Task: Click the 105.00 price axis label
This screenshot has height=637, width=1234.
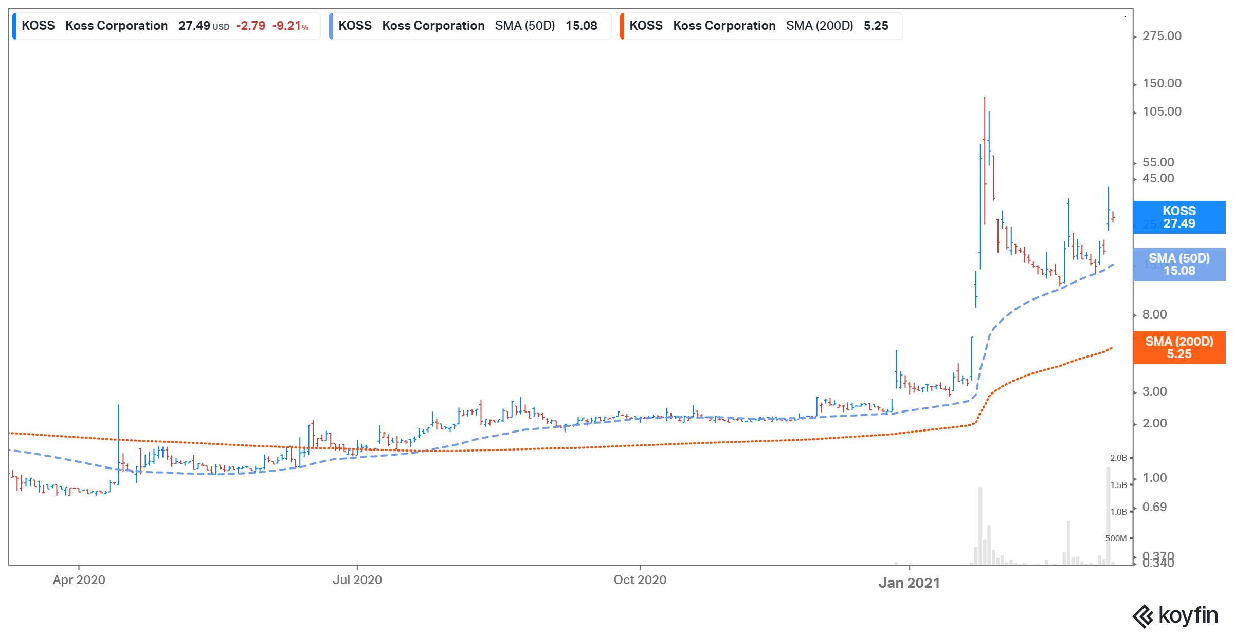Action: pos(1162,111)
